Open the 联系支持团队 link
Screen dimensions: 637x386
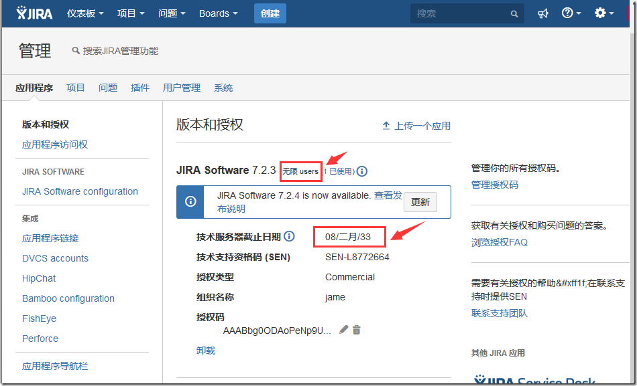(x=500, y=313)
